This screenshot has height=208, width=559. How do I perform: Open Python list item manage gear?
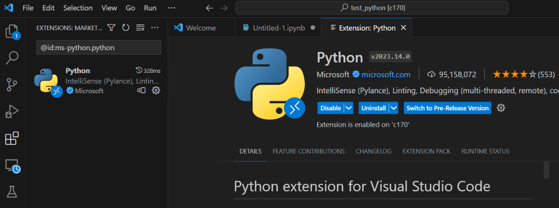coord(155,91)
